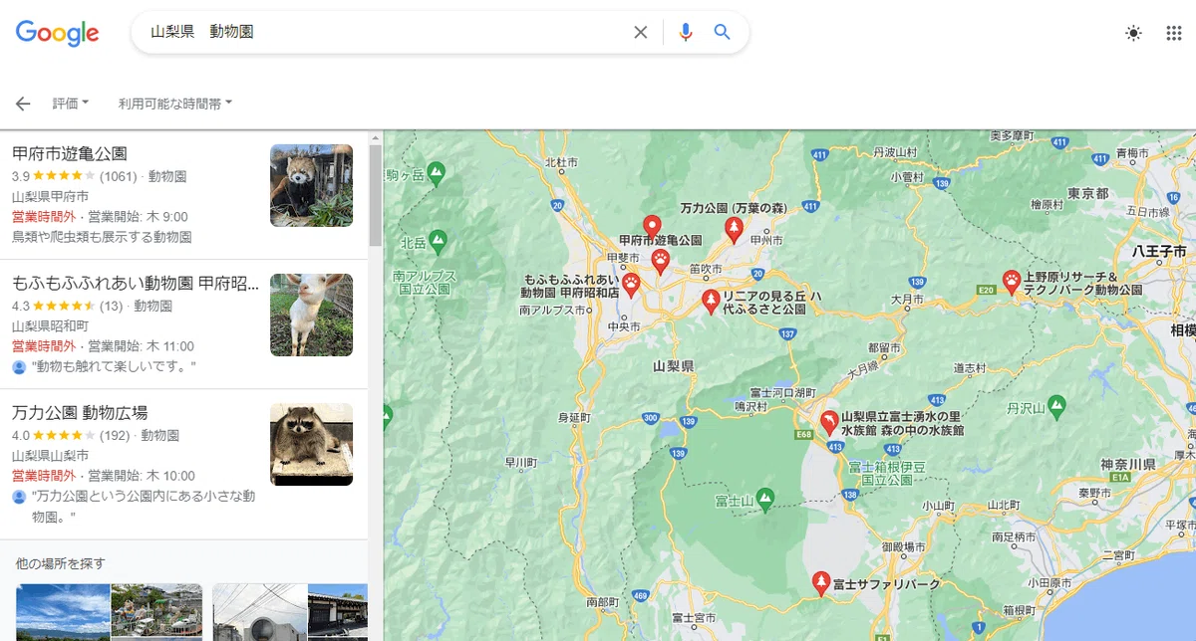Click the Google logo
Screen dimensions: 1196x641
(57, 33)
